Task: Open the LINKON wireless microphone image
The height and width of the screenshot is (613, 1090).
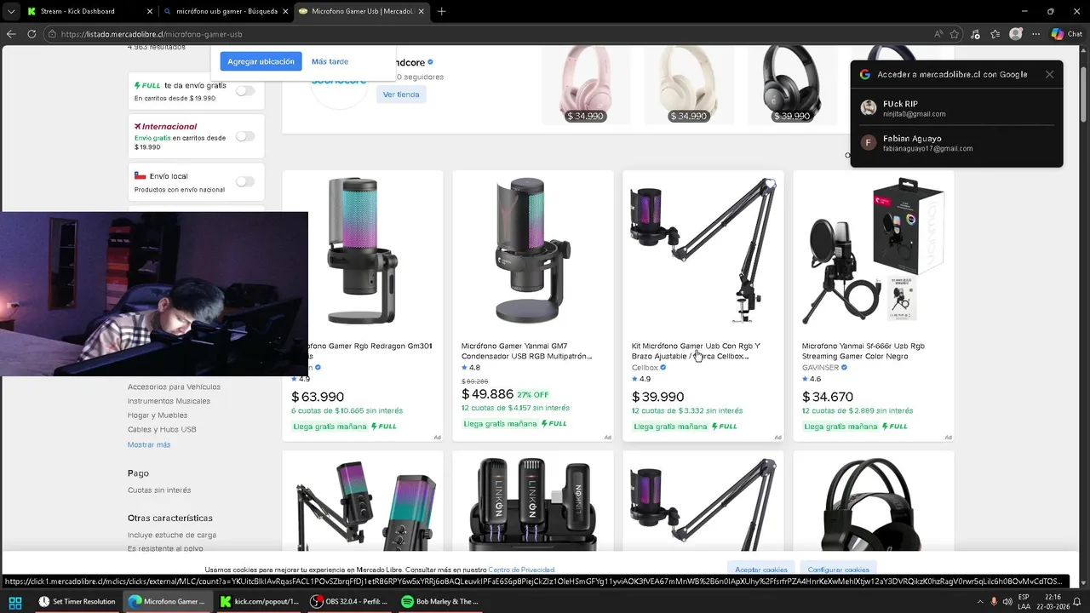Action: 533,504
